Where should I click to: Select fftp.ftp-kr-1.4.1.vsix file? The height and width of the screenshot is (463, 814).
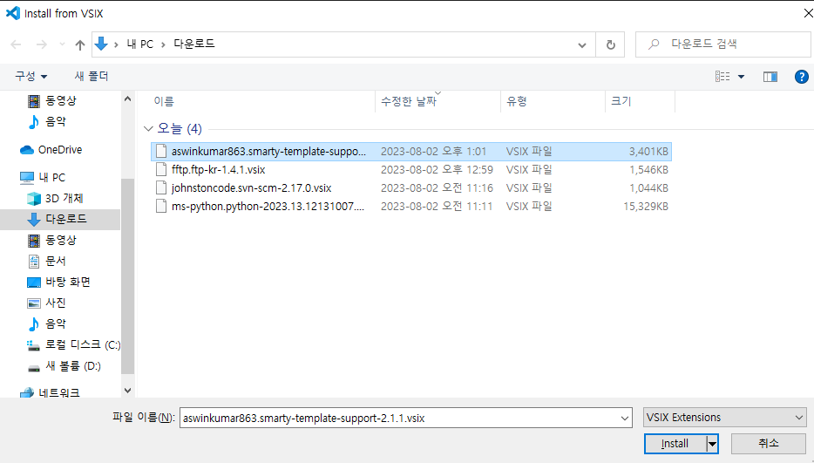[x=219, y=170]
